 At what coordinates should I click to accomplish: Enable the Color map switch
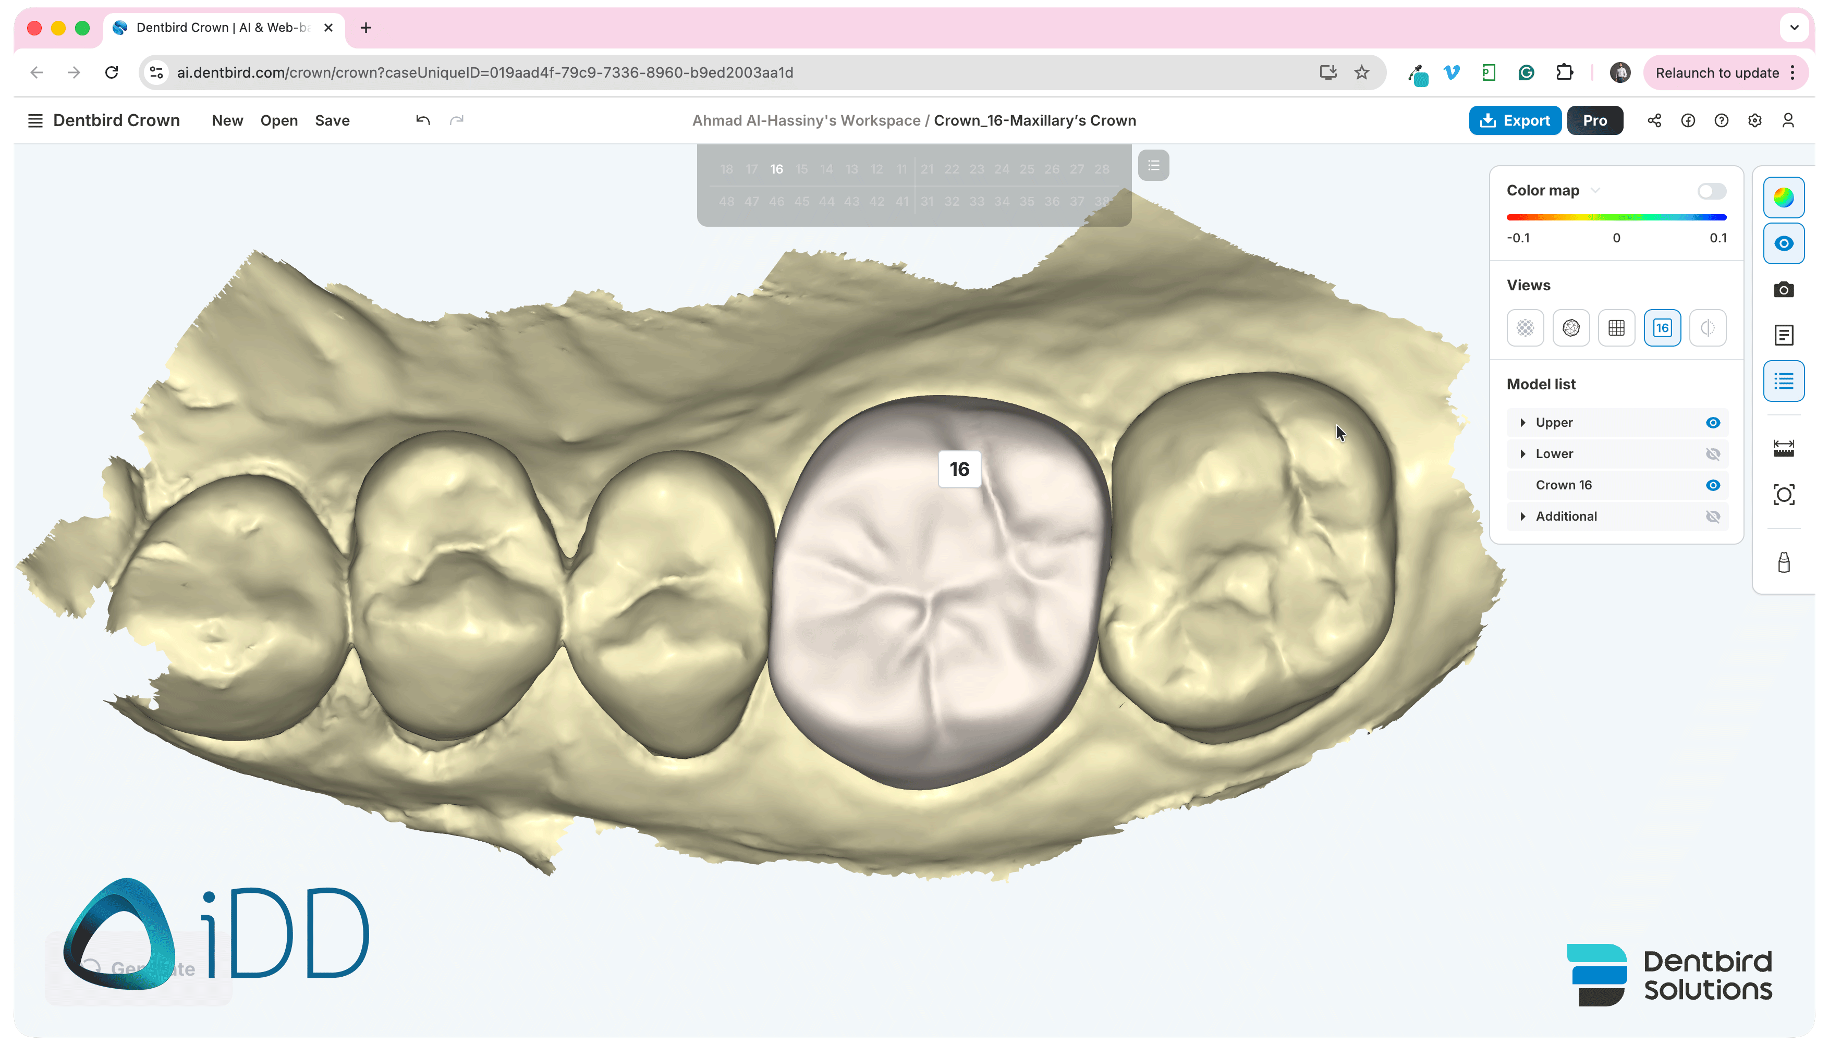point(1711,191)
